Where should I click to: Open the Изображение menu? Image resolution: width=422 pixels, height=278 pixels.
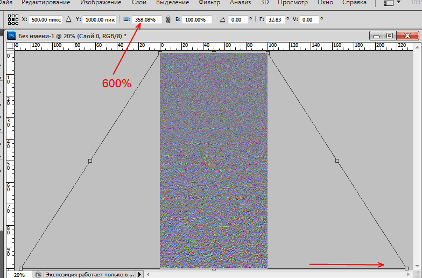click(101, 2)
